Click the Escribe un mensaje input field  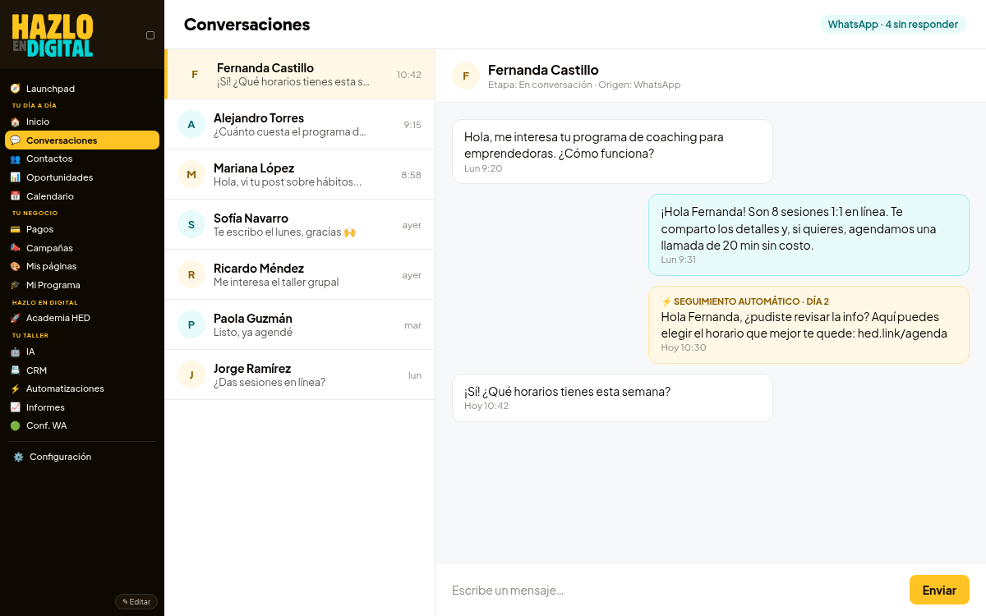(x=674, y=590)
